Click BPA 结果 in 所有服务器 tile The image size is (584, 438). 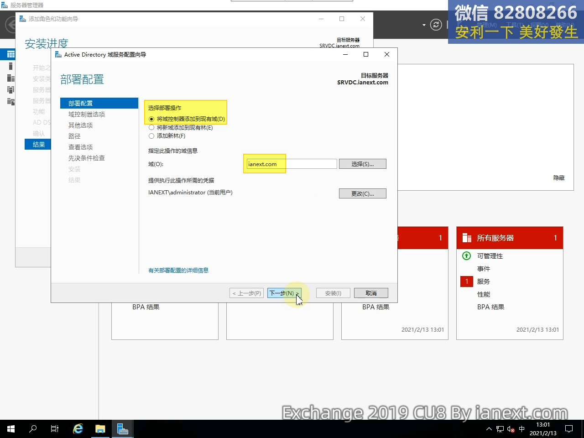click(490, 307)
